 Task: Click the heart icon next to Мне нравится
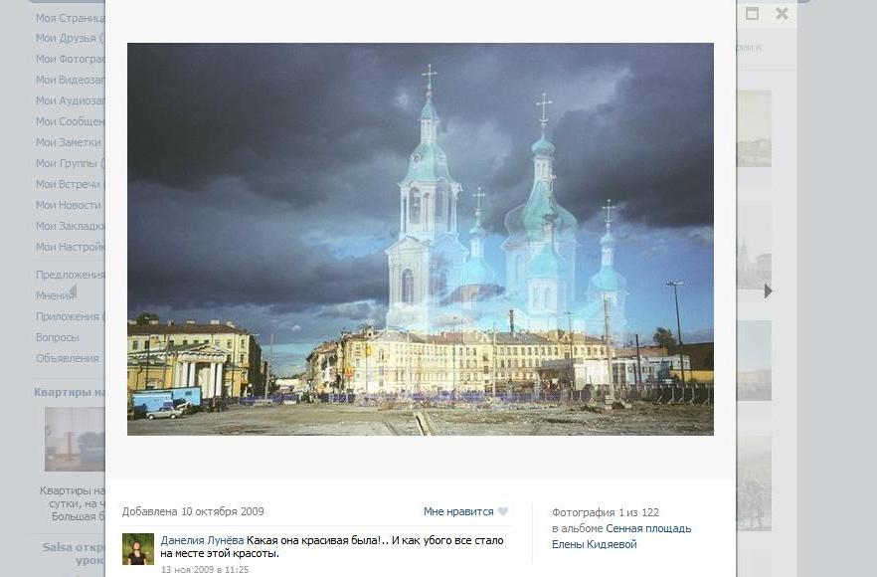tap(503, 511)
